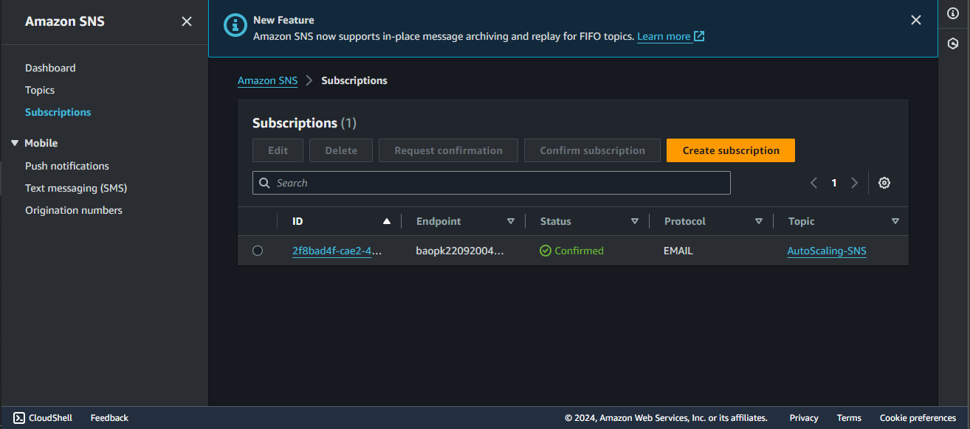
Task: Close the Amazon SNS navigation panel
Action: pyautogui.click(x=187, y=21)
